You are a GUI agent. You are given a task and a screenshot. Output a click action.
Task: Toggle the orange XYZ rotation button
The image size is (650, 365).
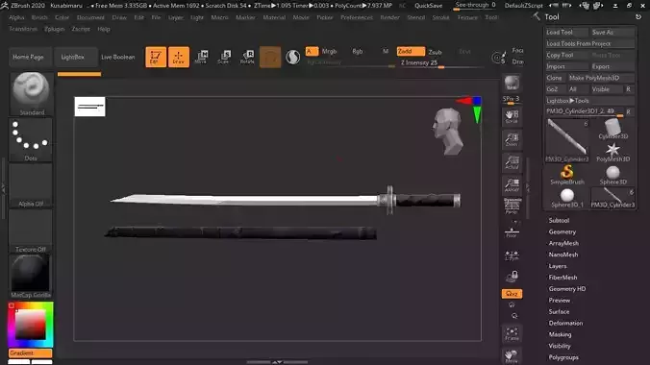(x=512, y=294)
